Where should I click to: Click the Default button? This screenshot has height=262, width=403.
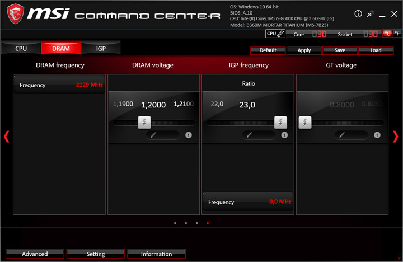pyautogui.click(x=268, y=50)
